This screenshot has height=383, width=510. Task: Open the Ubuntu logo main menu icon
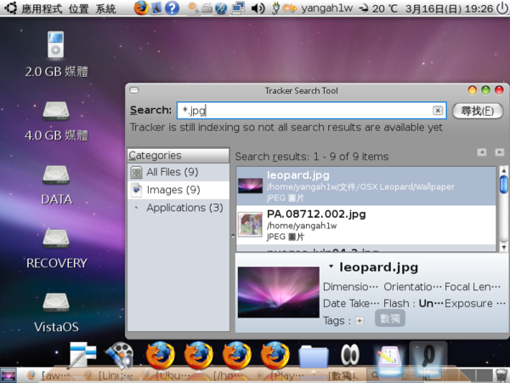coord(10,8)
